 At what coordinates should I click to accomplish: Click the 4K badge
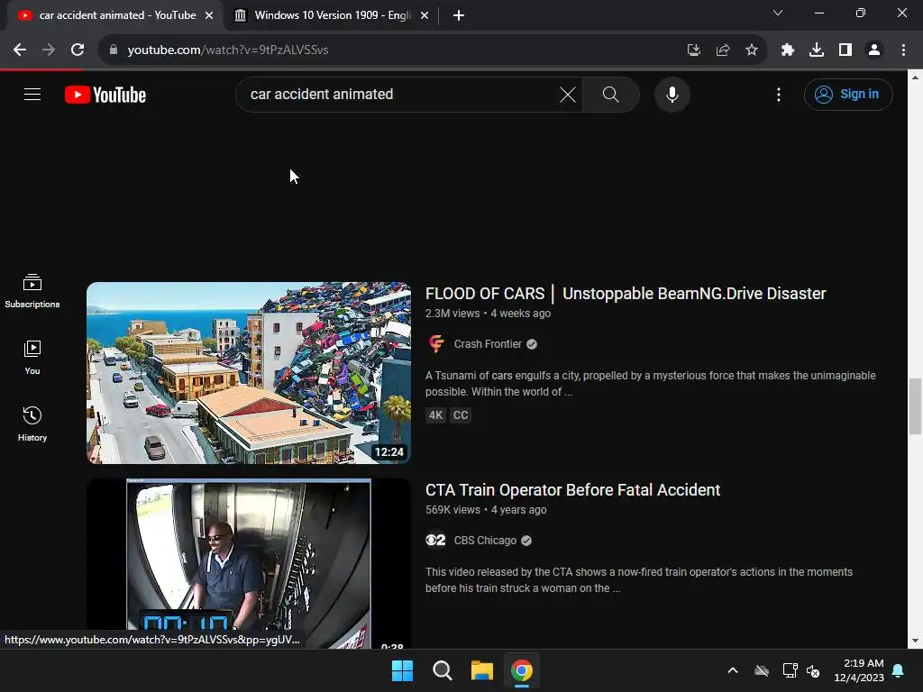[x=435, y=415]
